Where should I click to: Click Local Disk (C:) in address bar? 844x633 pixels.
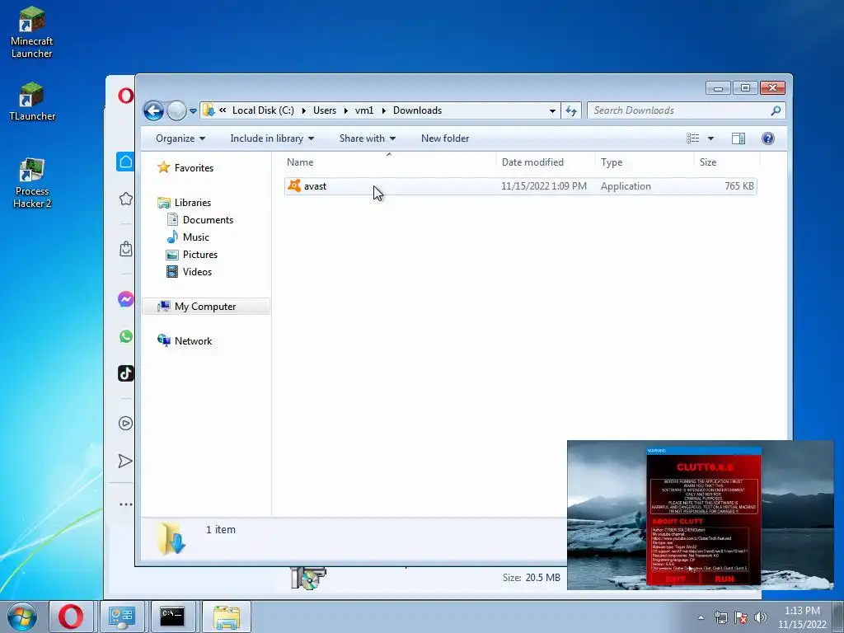tap(263, 110)
